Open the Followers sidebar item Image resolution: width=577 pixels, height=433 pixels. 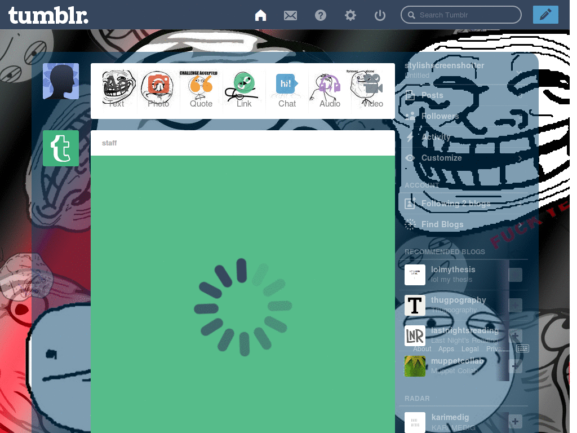click(x=464, y=116)
